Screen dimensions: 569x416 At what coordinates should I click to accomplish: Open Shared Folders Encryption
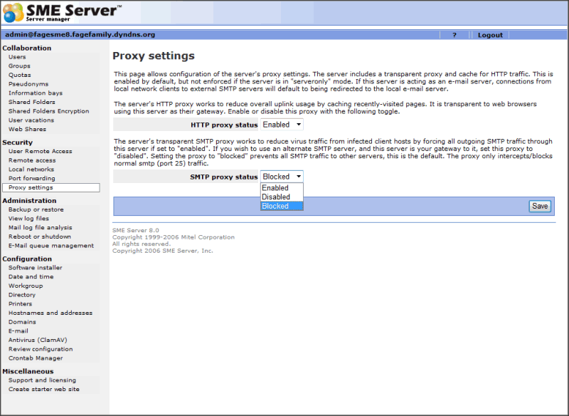click(48, 111)
